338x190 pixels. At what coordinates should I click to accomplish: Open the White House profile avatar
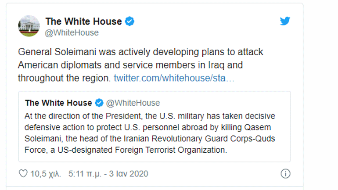tap(29, 26)
